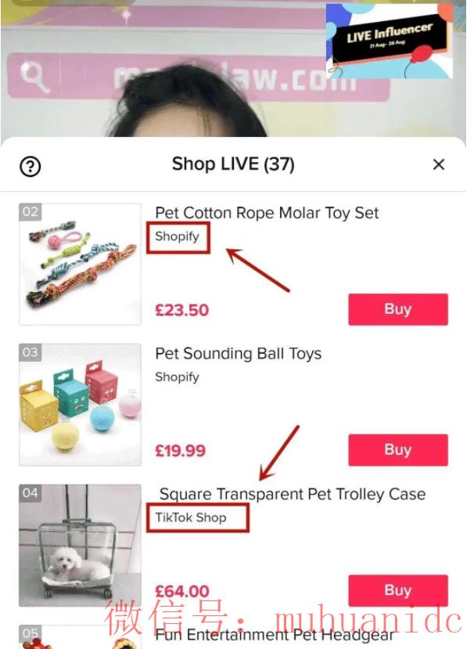Image resolution: width=474 pixels, height=649 pixels.
Task: Buy the Pet Sounding Ball Toys
Action: tap(398, 450)
